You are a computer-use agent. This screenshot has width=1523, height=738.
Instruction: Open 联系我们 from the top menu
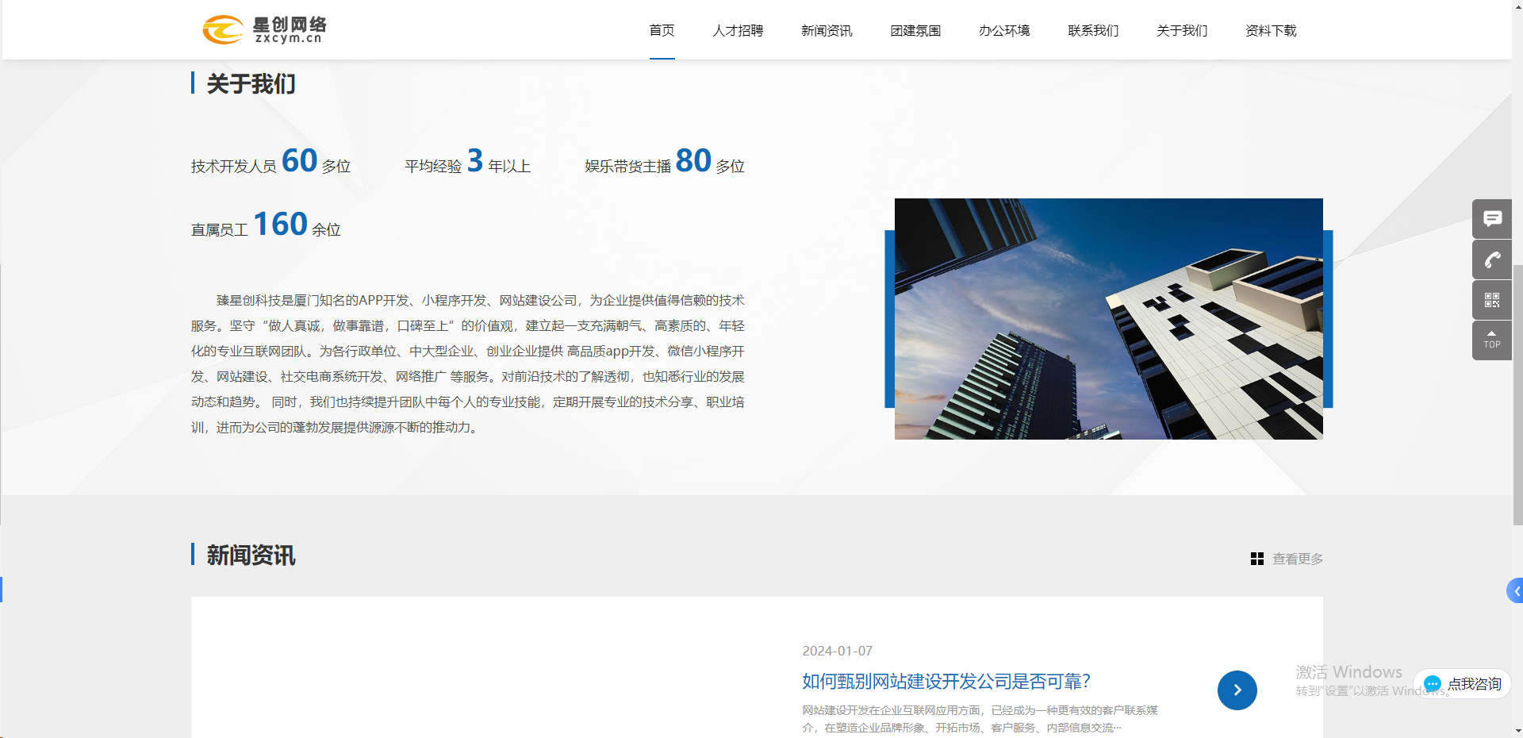1093,30
